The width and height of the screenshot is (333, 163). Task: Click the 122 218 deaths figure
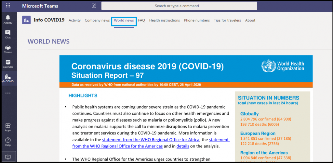pos(260,144)
